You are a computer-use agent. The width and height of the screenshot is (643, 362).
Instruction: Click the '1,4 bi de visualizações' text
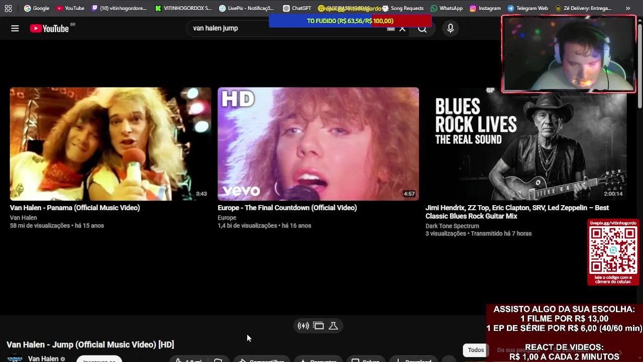(247, 226)
